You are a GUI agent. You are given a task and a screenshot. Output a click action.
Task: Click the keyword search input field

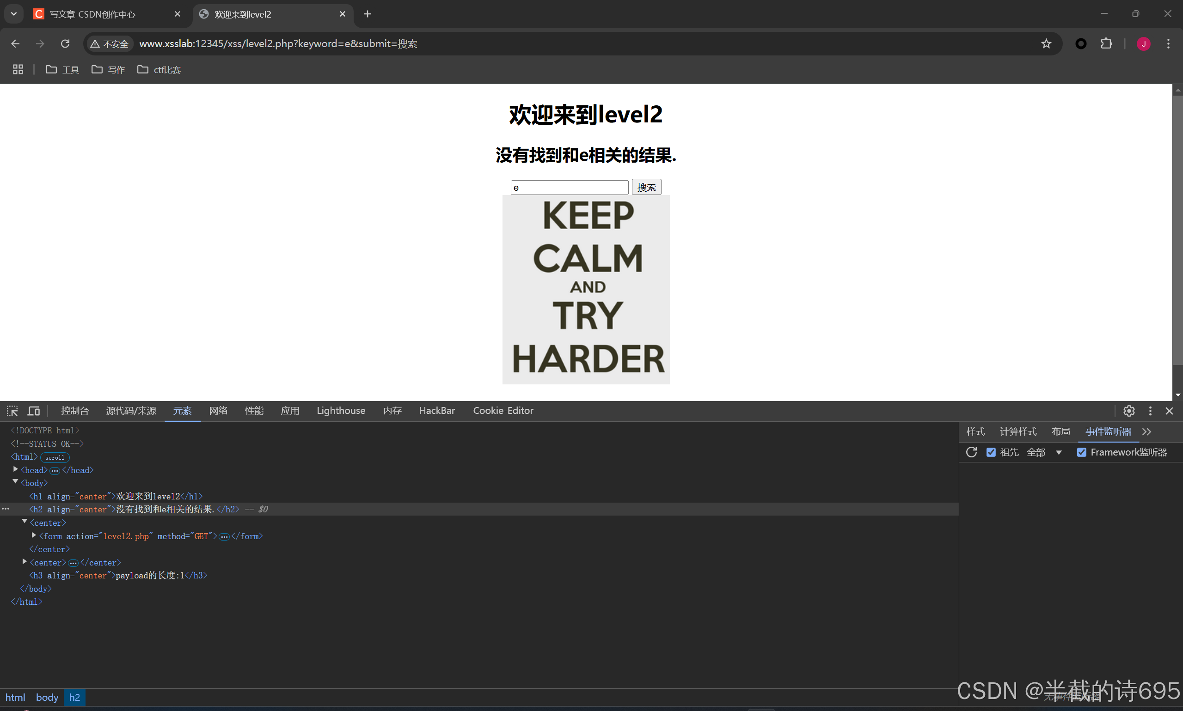click(x=569, y=187)
